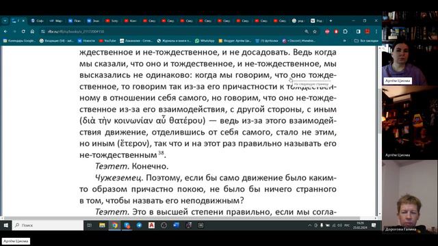Open a new browser tab
The width and height of the screenshot is (438, 246).
(331, 20)
